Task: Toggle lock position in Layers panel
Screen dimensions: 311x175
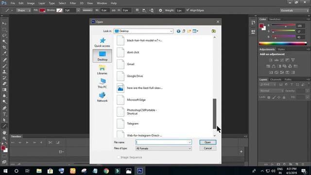Action: click(279, 97)
